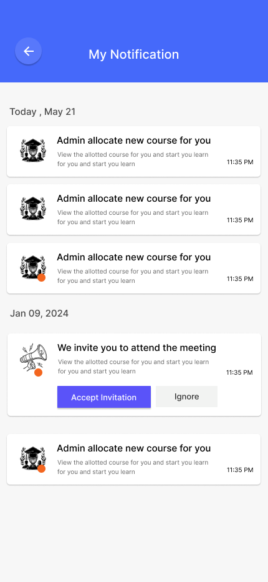Open second 'Admin allocate new course' notification title
The image size is (268, 582).
click(x=134, y=199)
